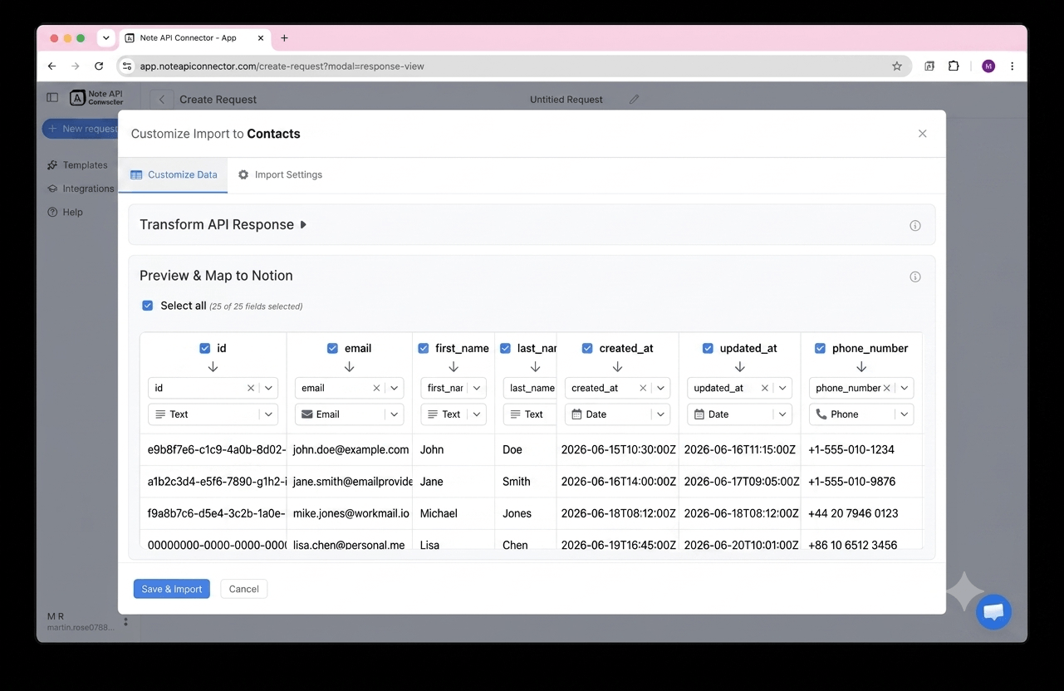Bookmark this page with the star icon

[897, 66]
